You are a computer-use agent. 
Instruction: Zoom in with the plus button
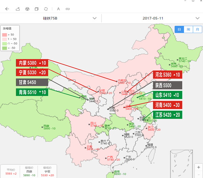click(x=199, y=167)
